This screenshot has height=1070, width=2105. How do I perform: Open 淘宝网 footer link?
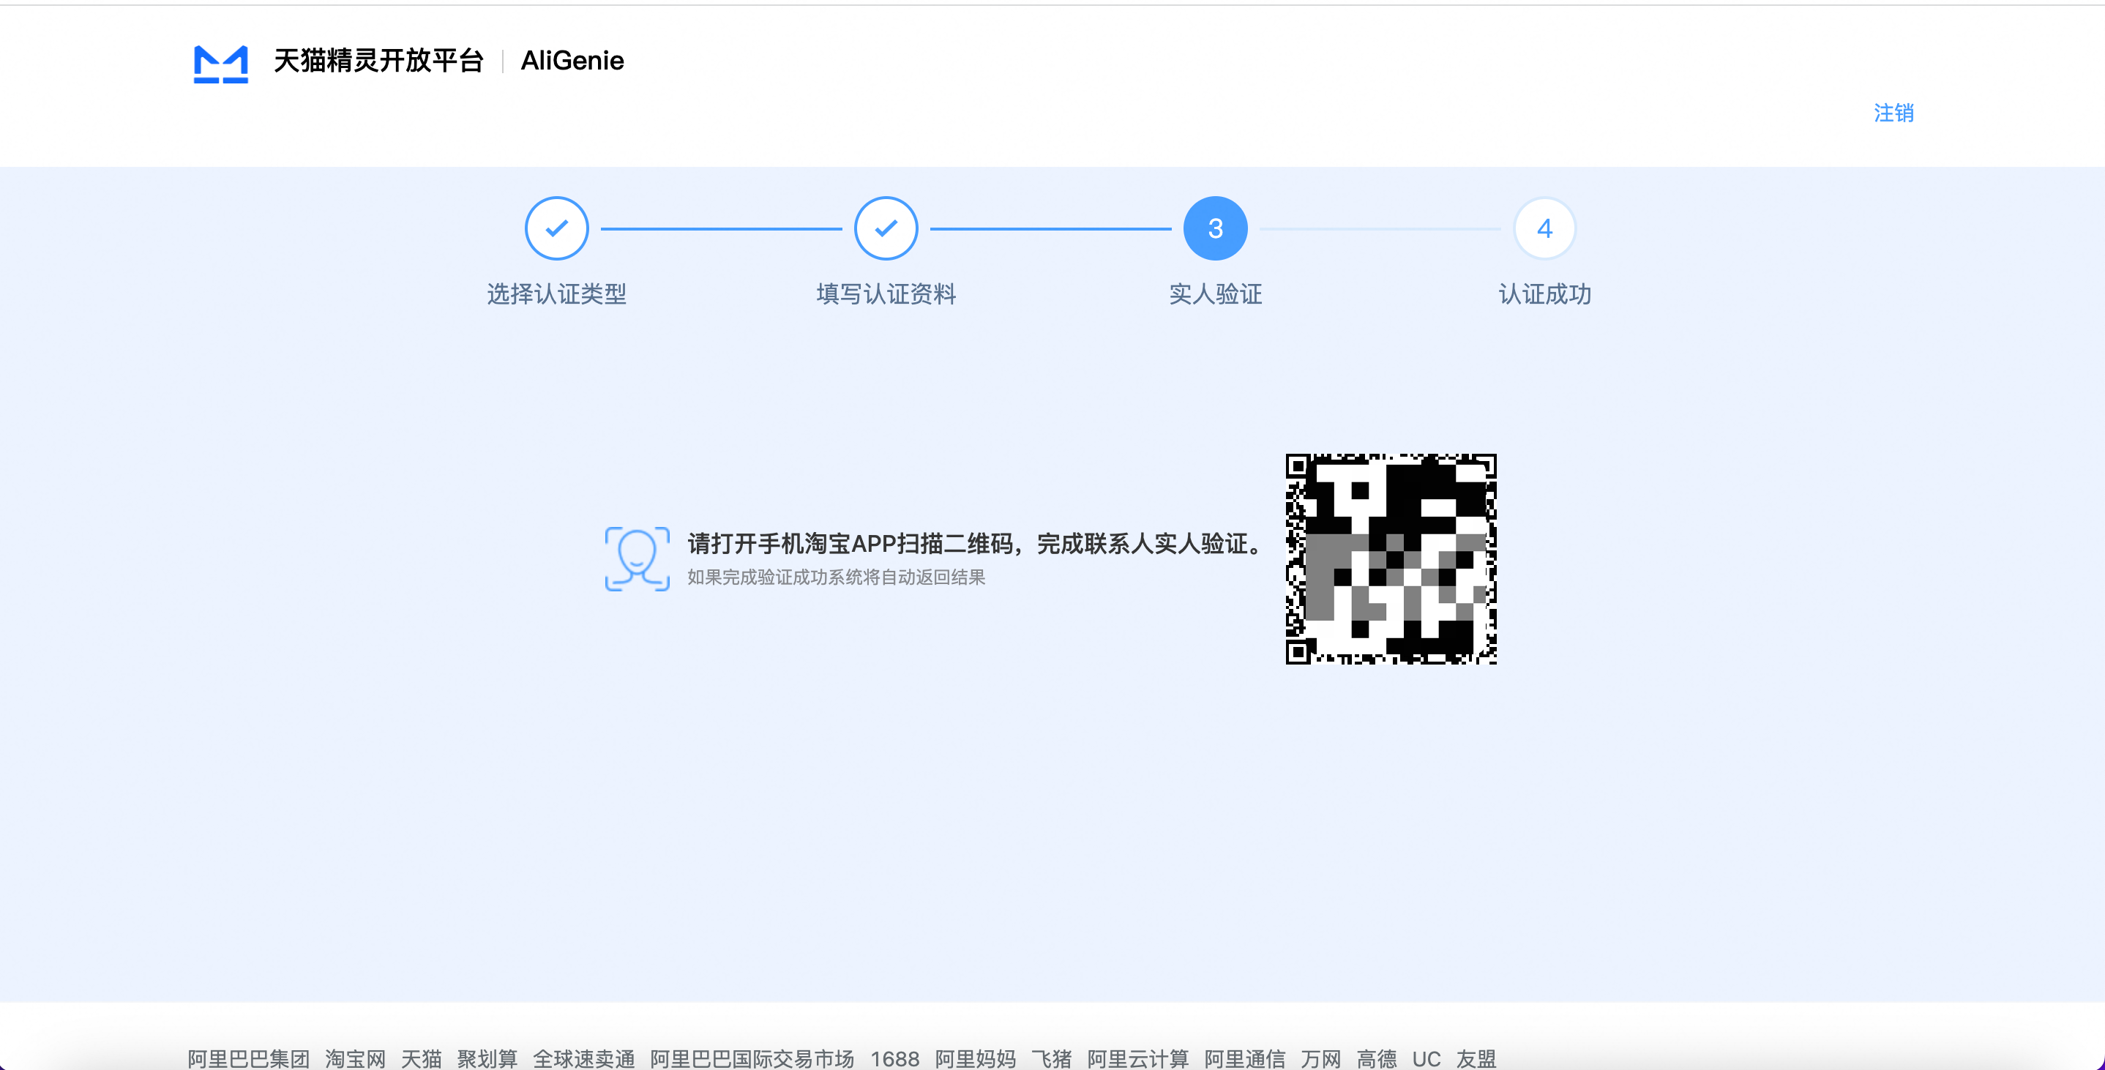pos(356,1058)
